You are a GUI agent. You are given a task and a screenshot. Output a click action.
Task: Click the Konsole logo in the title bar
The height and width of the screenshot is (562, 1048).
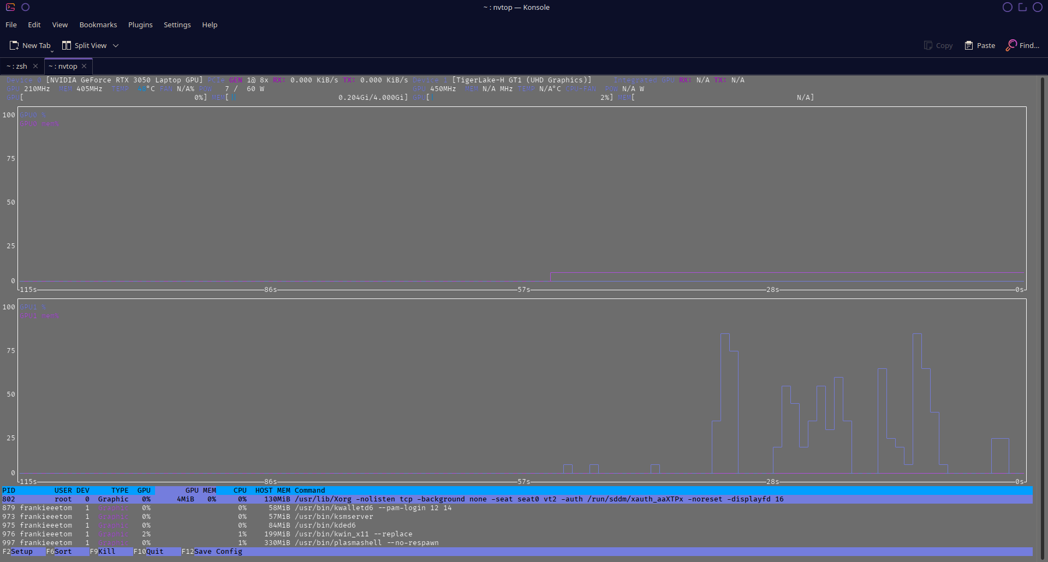pyautogui.click(x=9, y=7)
